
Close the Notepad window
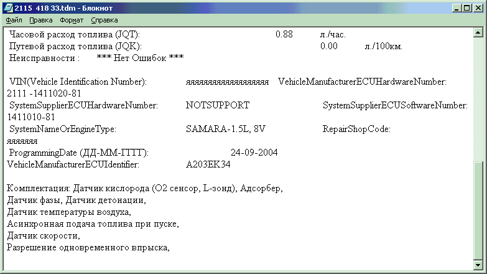478,8
